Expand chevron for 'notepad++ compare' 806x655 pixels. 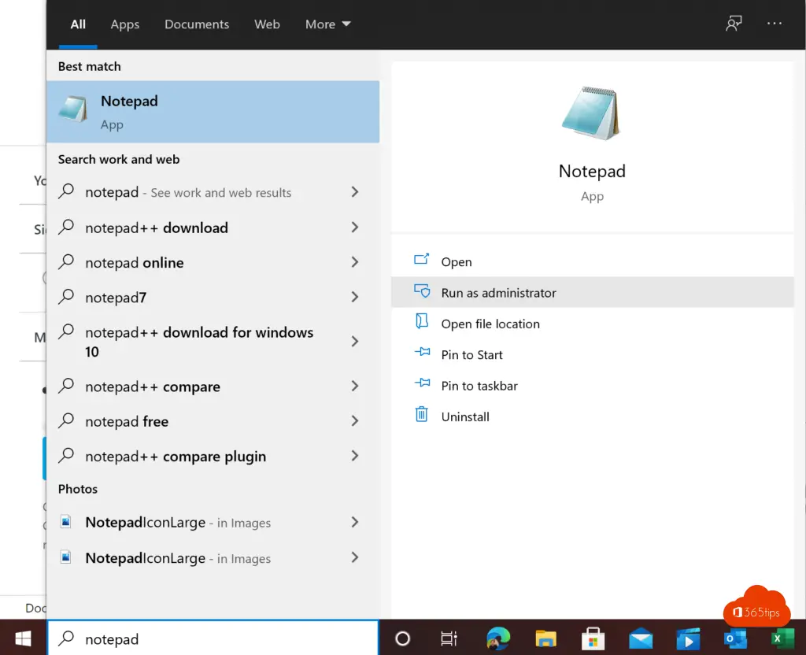pyautogui.click(x=355, y=386)
